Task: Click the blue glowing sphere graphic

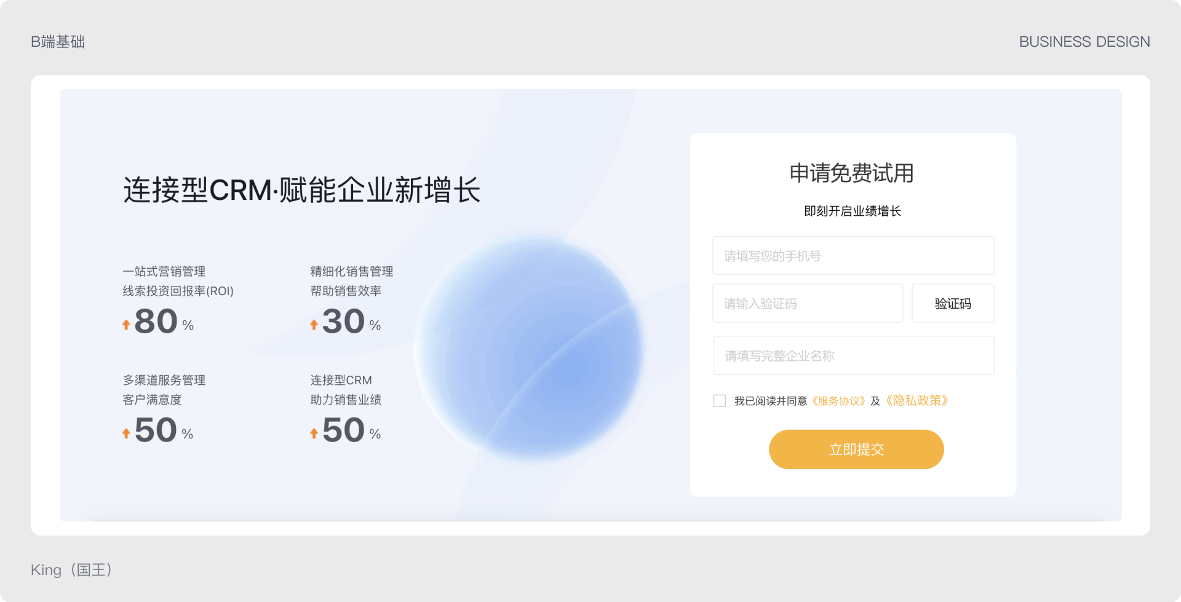Action: pos(529,347)
